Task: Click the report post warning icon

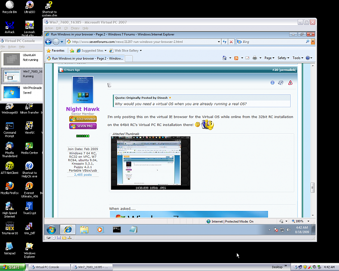Action: point(290,83)
